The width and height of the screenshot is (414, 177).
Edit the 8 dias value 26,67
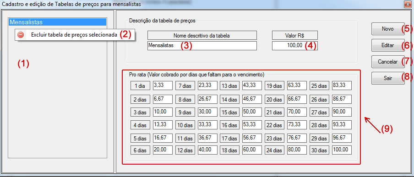click(207, 99)
